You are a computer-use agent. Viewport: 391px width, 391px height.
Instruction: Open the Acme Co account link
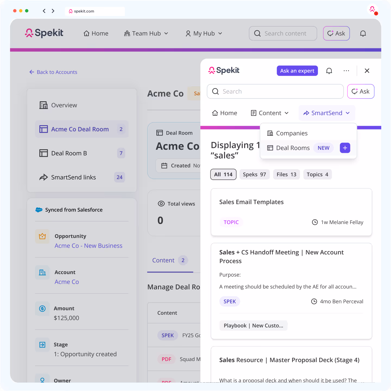tap(67, 282)
